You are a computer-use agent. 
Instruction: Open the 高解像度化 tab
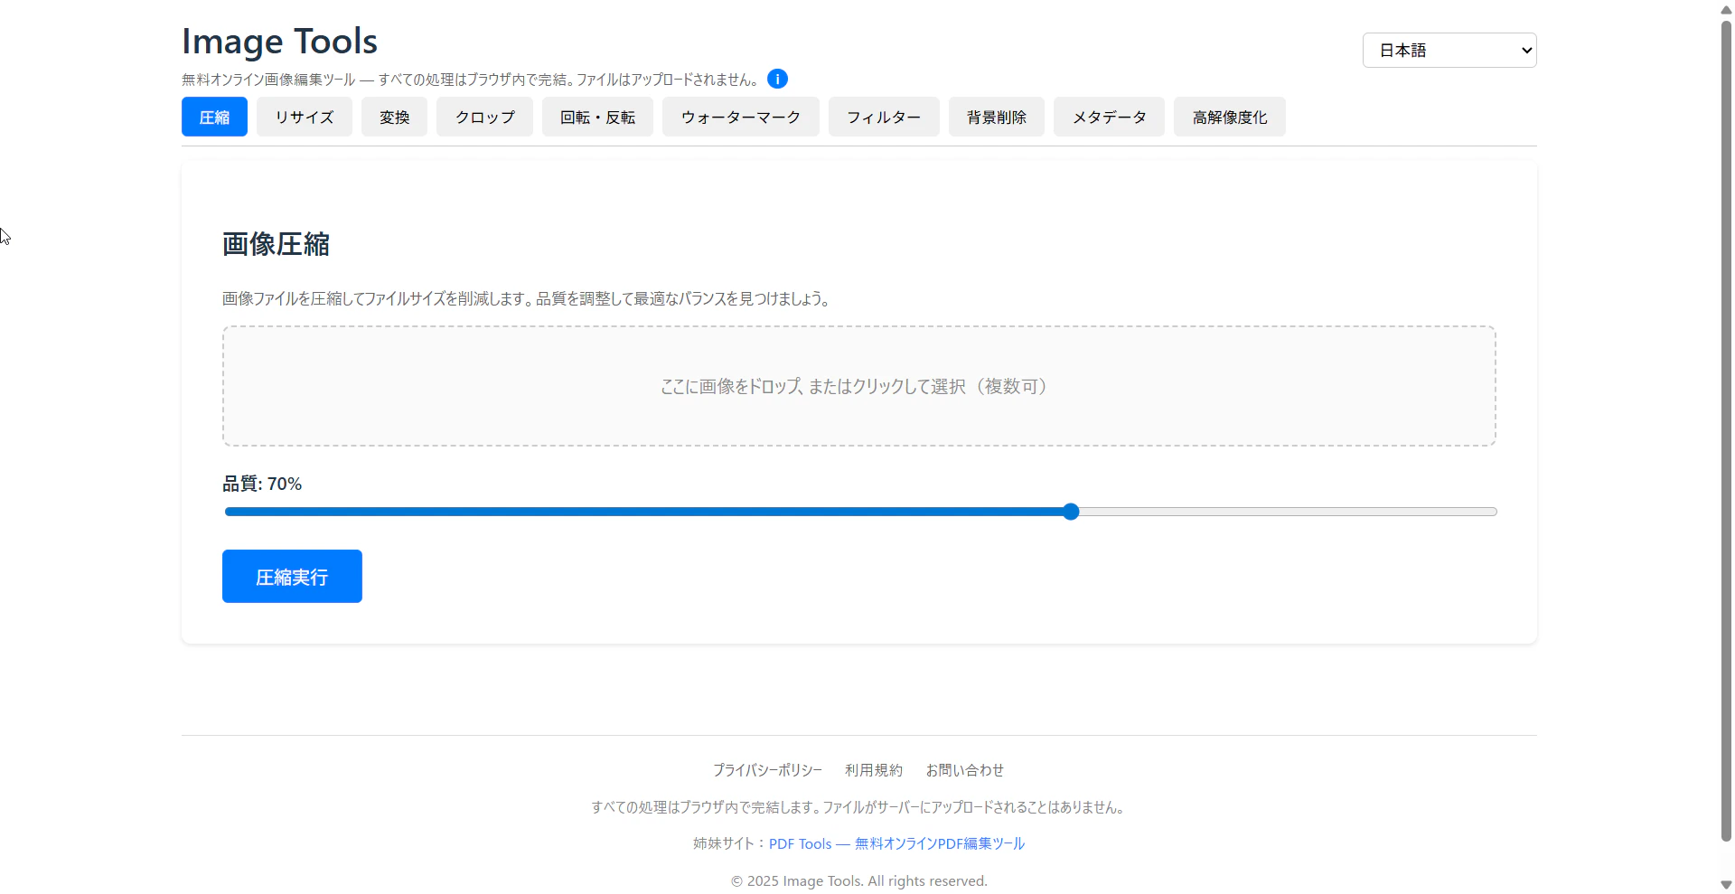point(1230,117)
